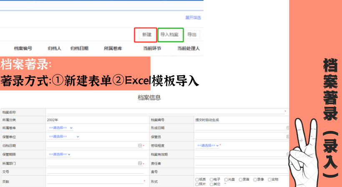Check the 纸质 format checkbox
The width and height of the screenshot is (342, 187).
(197, 180)
